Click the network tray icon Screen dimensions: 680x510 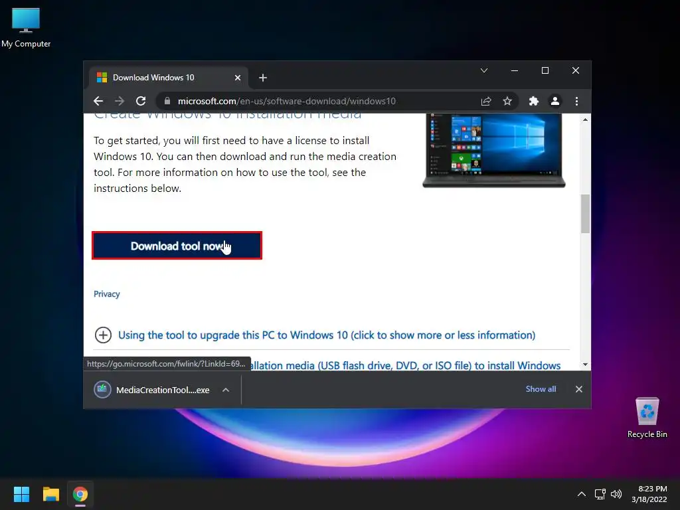click(600, 494)
